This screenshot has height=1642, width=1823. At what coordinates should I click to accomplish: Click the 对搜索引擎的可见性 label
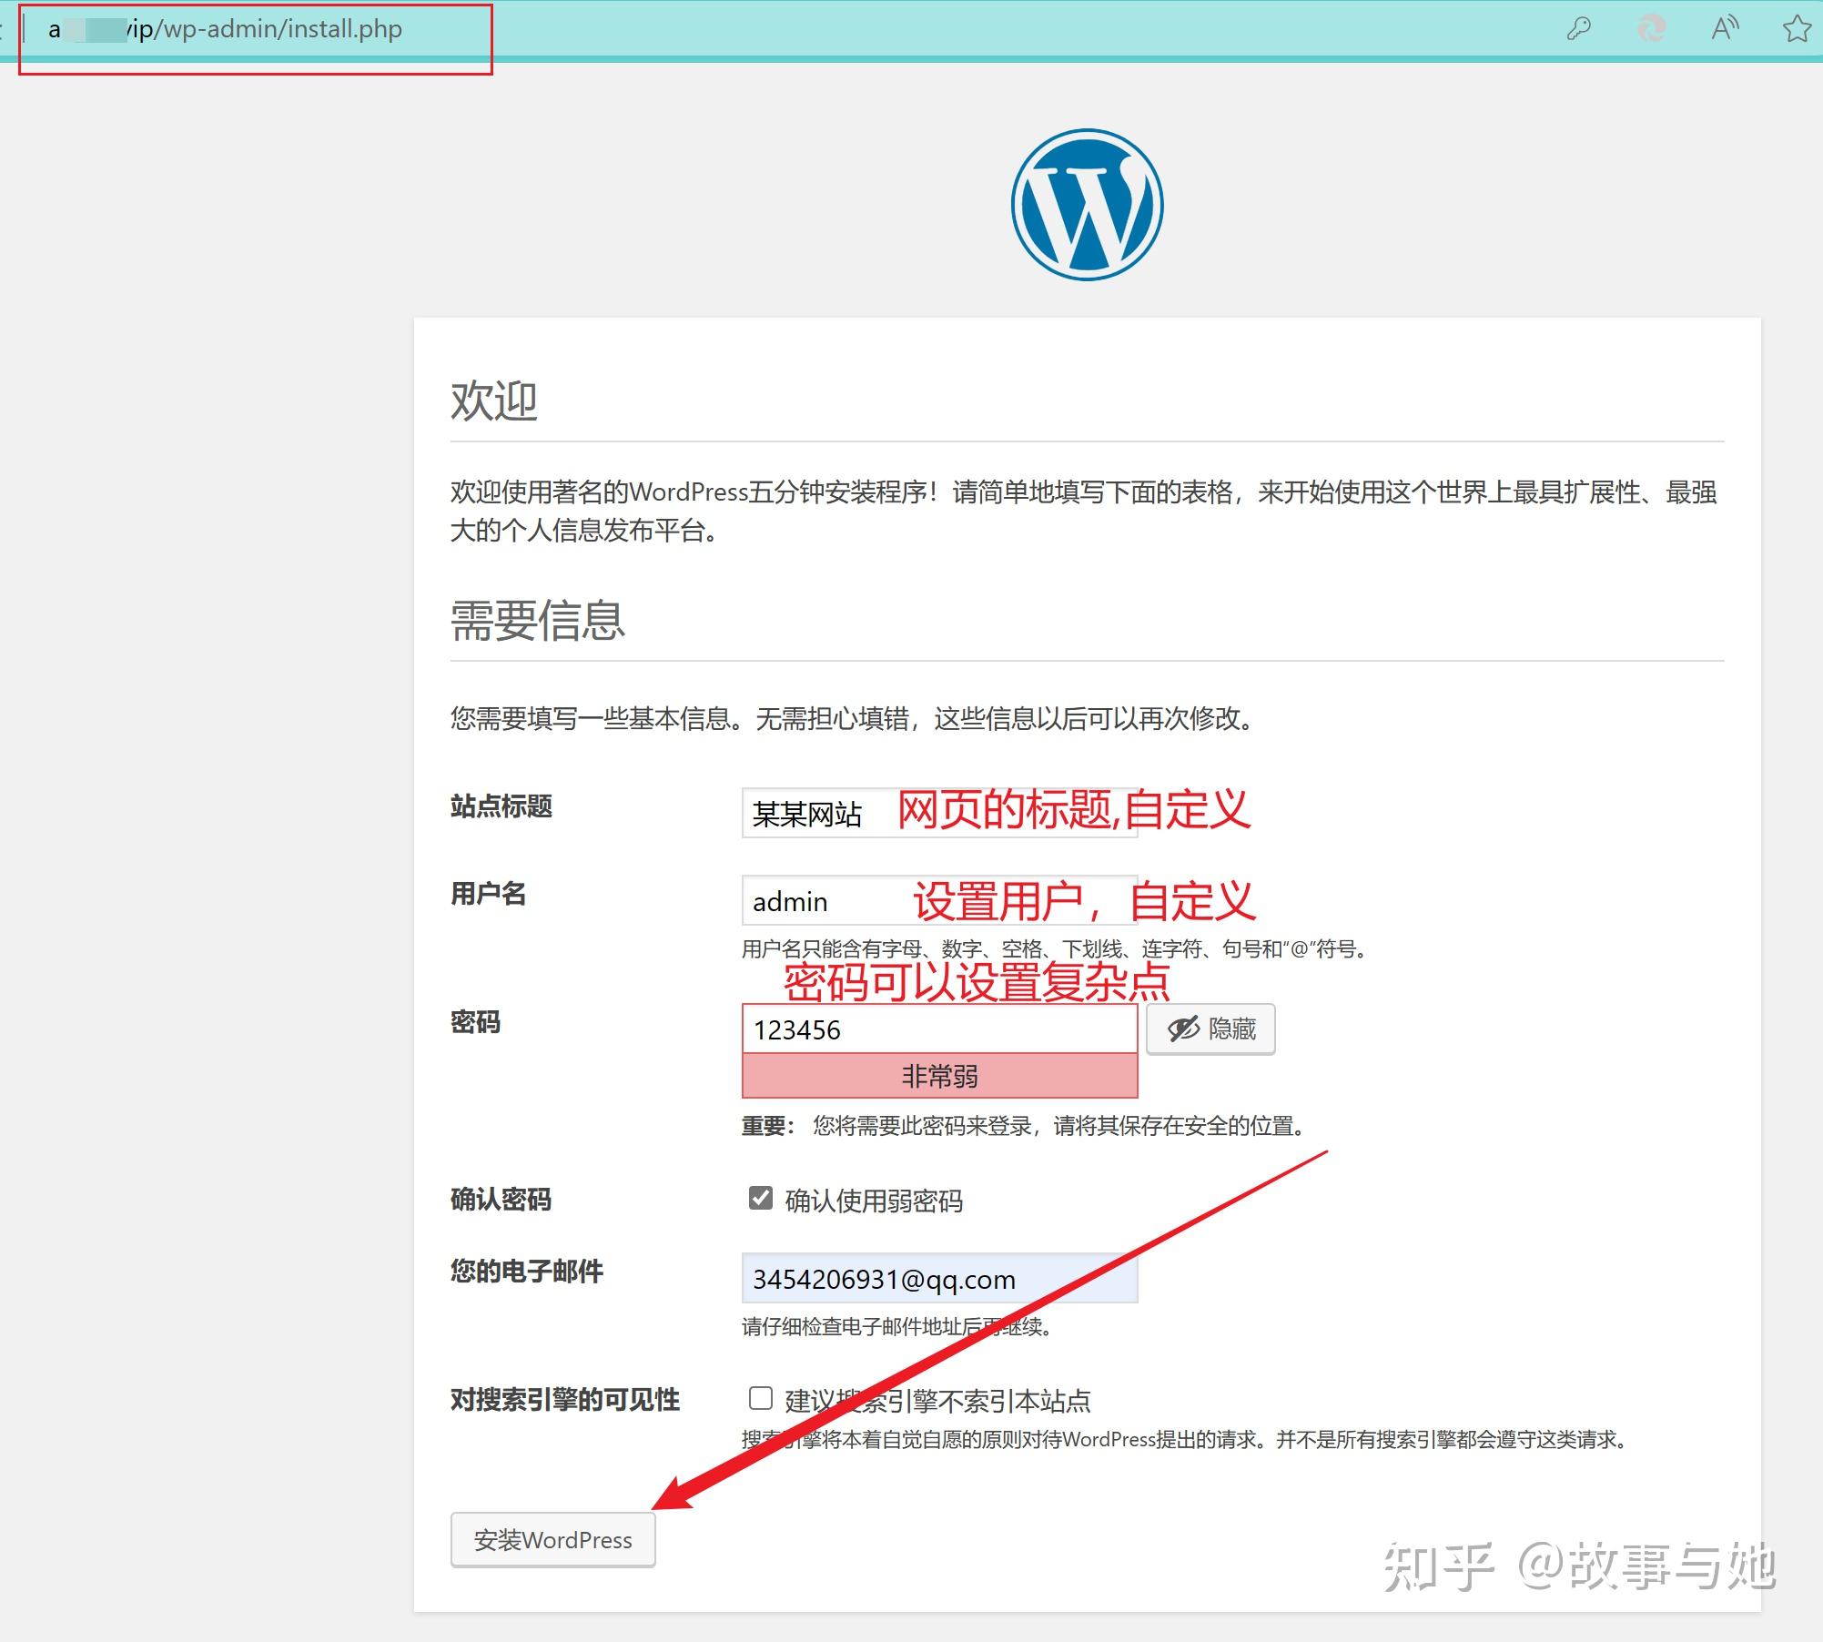[x=565, y=1400]
